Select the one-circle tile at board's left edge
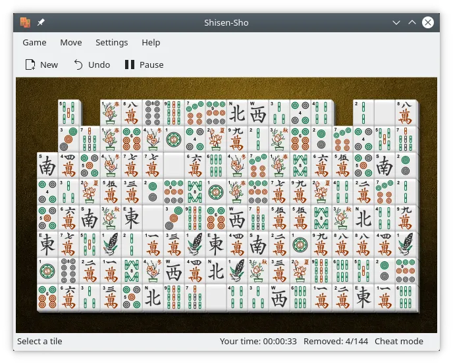 47,271
